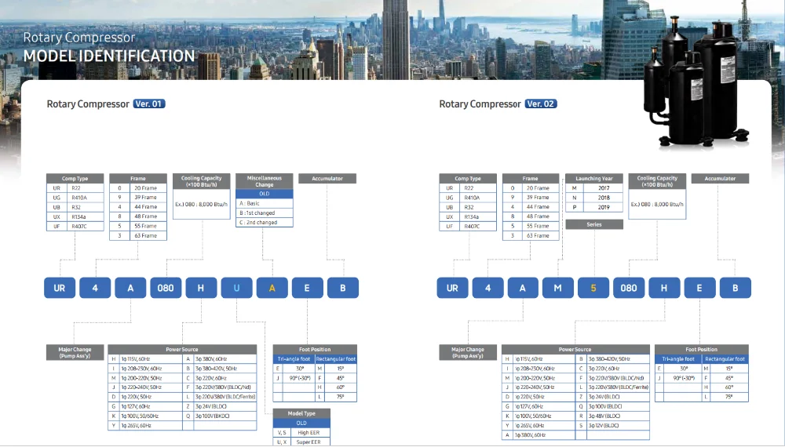This screenshot has width=785, height=447.
Task: Select the Launching Year table header
Action: click(x=594, y=179)
